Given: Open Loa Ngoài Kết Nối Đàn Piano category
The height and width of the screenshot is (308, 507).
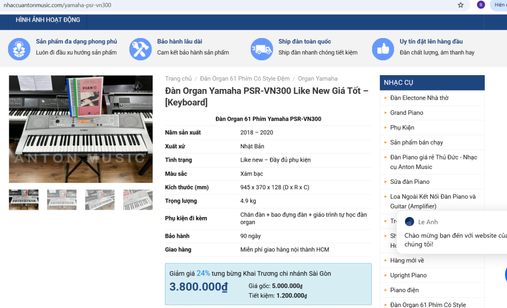Looking at the screenshot, I should pyautogui.click(x=433, y=201).
